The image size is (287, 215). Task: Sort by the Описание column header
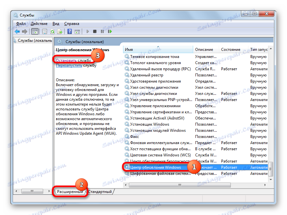(x=206, y=50)
